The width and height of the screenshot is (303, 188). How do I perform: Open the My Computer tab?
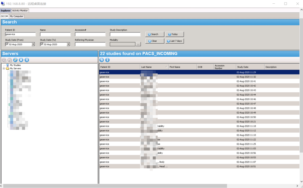17,17
